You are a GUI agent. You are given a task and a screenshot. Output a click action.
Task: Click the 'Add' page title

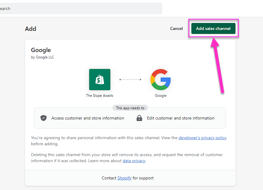coord(31,29)
